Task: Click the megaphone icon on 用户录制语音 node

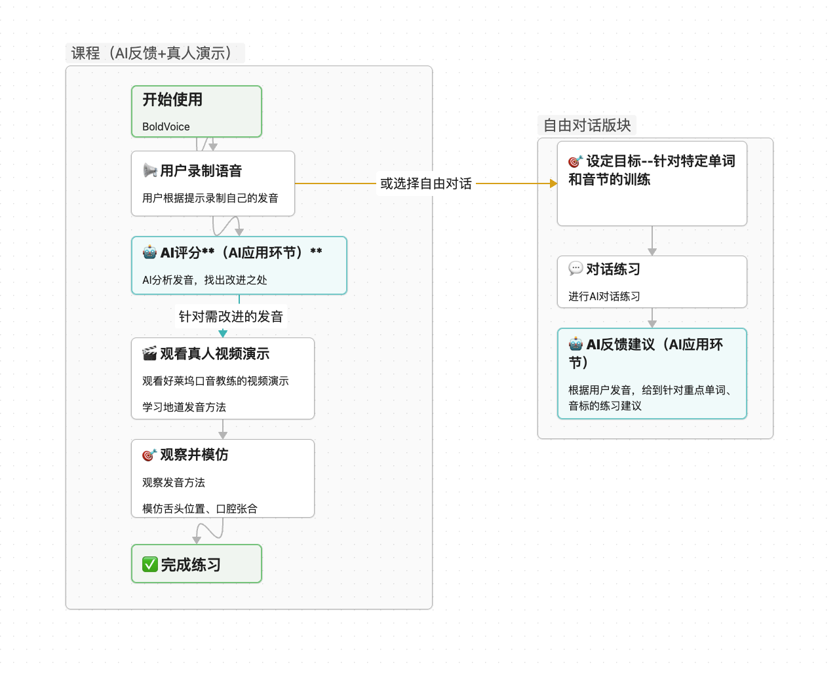Action: point(150,170)
